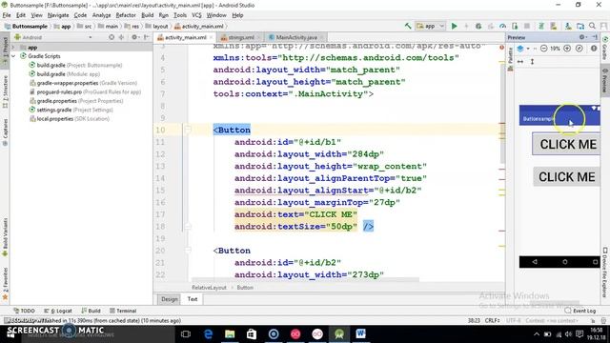Select local.properties file

pyautogui.click(x=70, y=118)
